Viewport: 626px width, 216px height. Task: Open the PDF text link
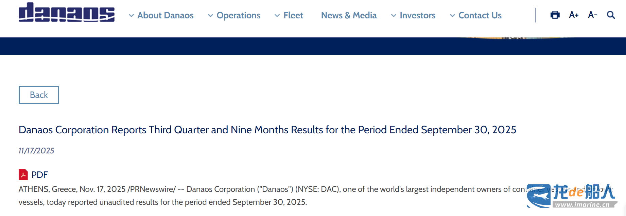coord(40,175)
